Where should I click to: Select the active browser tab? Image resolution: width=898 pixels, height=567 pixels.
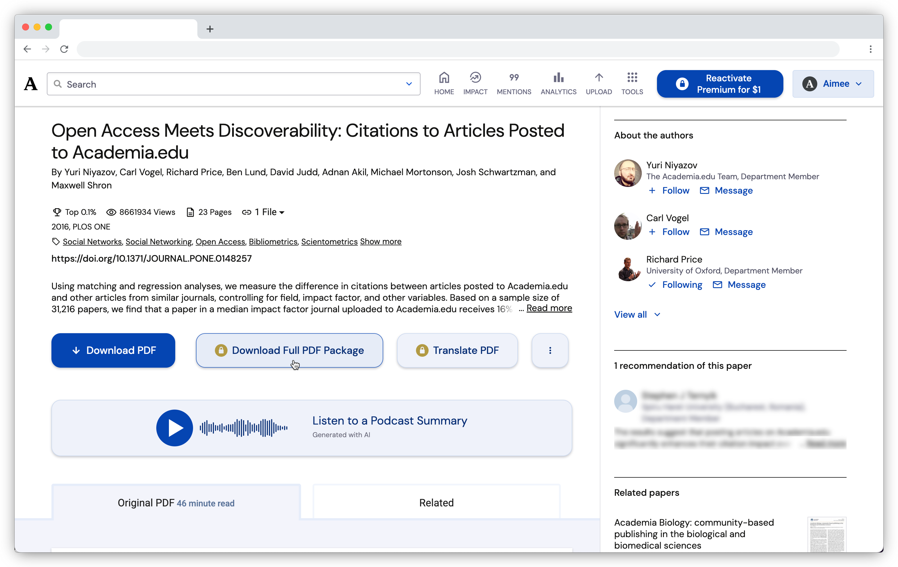tap(128, 29)
